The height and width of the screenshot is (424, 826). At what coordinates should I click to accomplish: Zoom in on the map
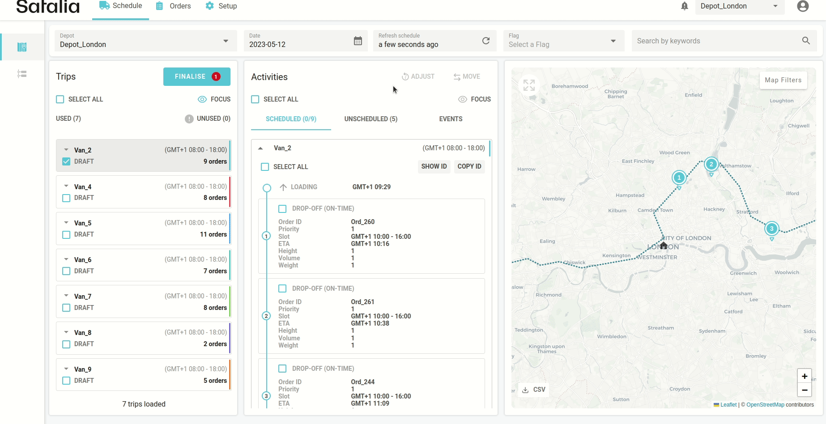click(x=804, y=376)
